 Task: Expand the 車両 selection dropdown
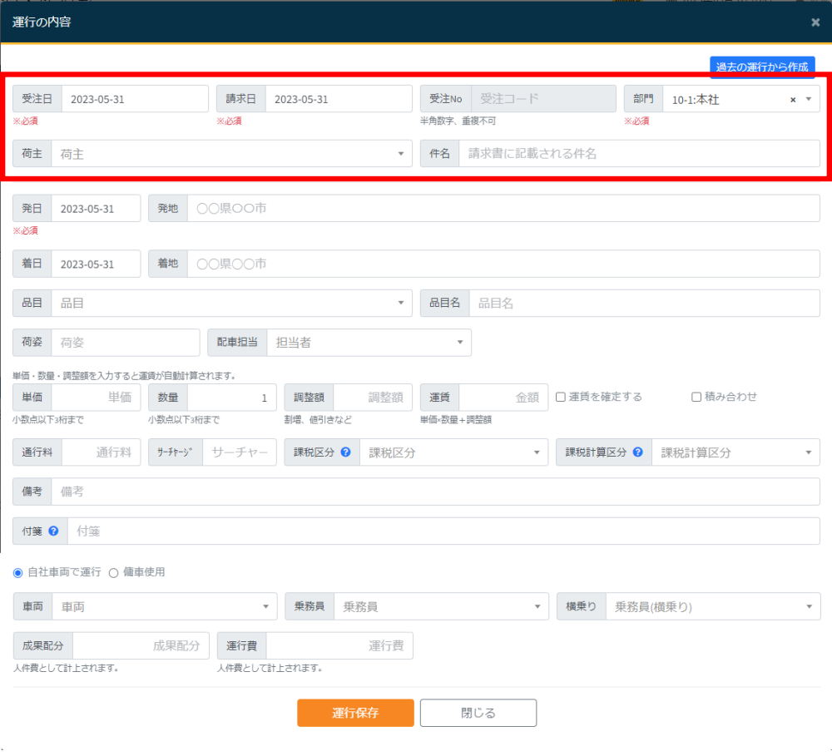(x=164, y=607)
